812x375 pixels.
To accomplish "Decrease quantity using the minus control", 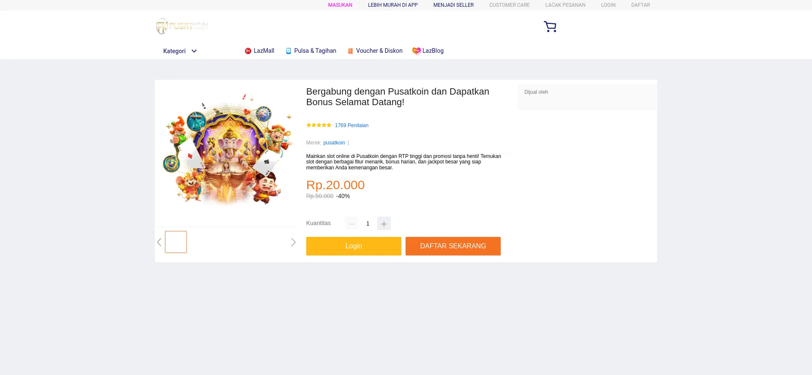I will [x=351, y=223].
